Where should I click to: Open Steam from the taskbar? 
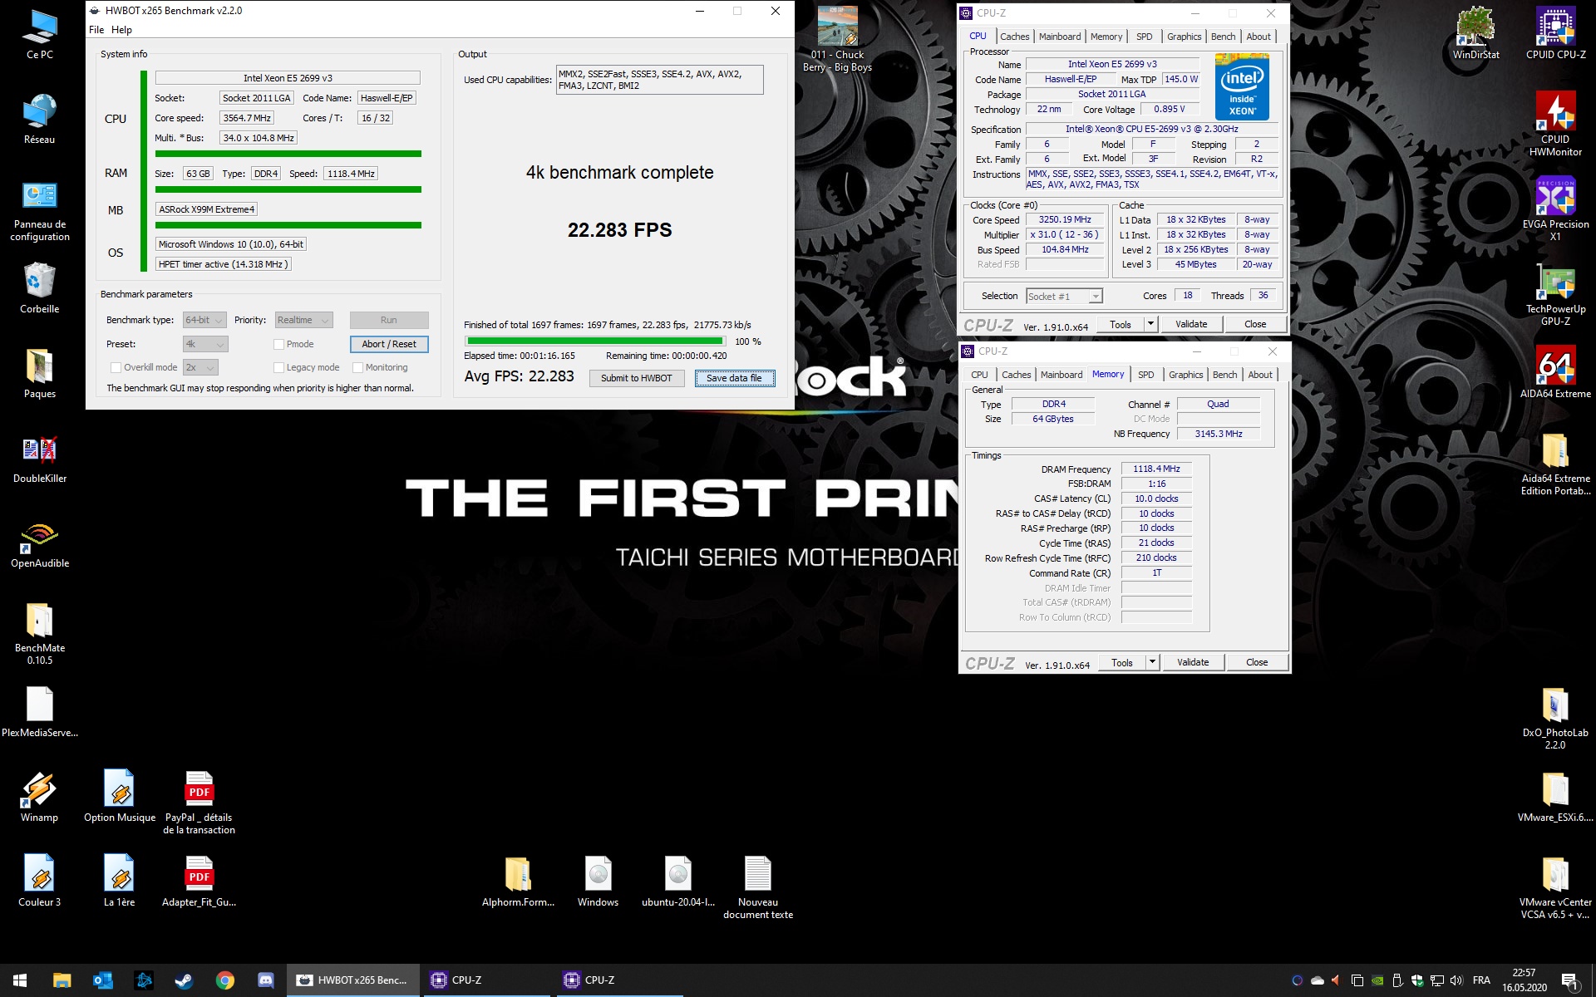(x=184, y=980)
